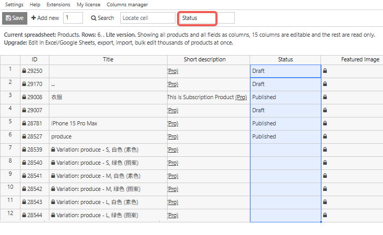The height and width of the screenshot is (235, 383).
Task: Open the Help menu
Action: click(35, 4)
